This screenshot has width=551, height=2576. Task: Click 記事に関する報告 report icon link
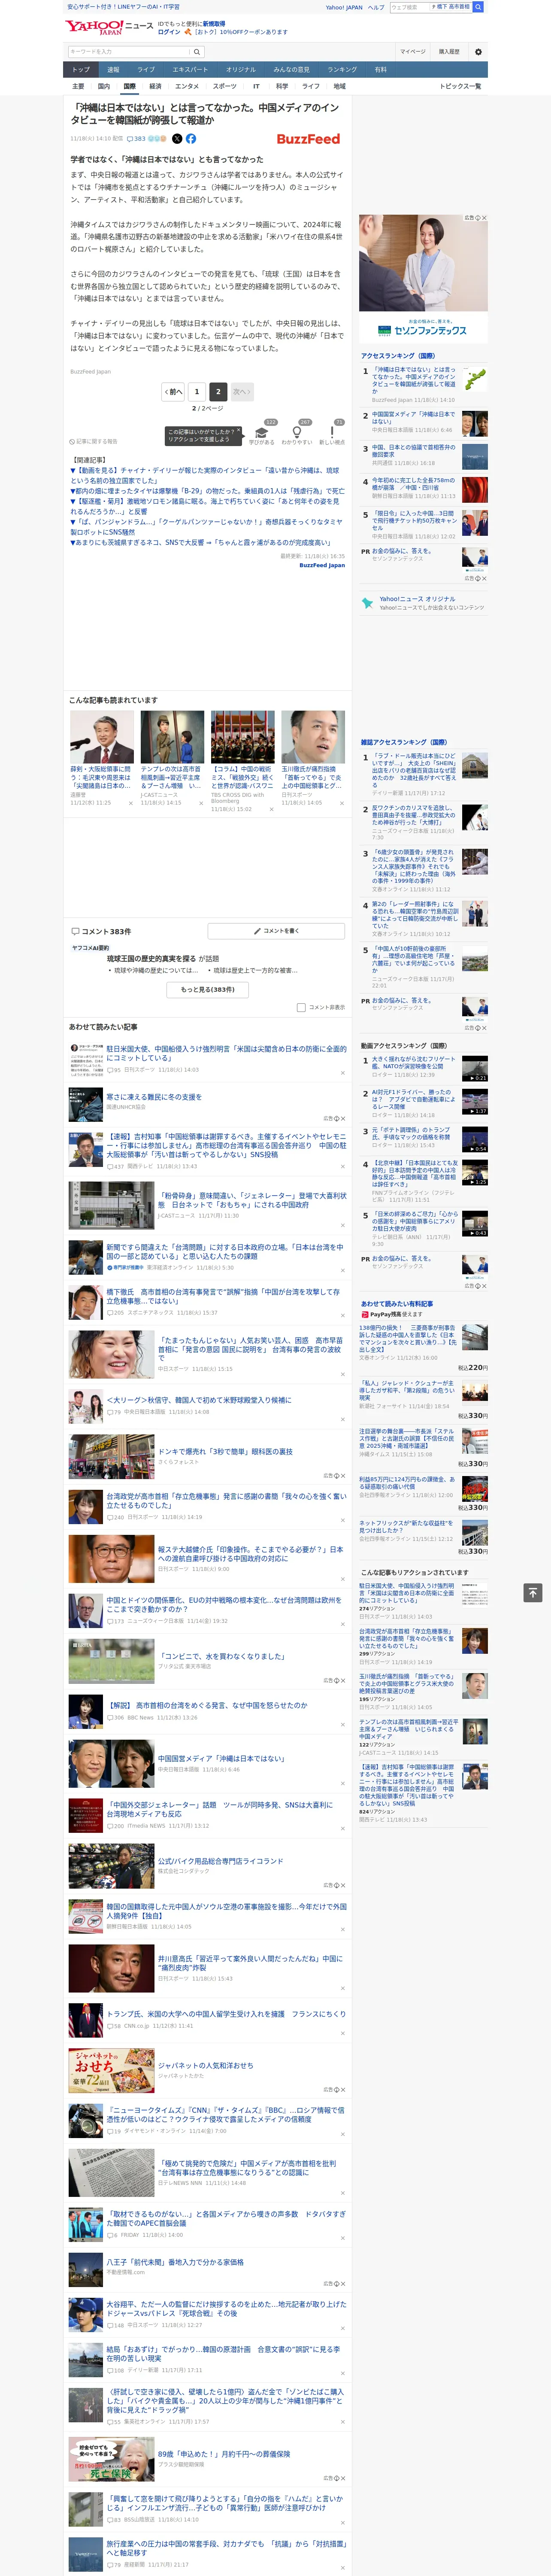point(93,441)
